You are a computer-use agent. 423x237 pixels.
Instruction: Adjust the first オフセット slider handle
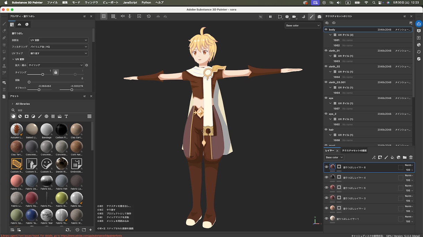pos(39,90)
